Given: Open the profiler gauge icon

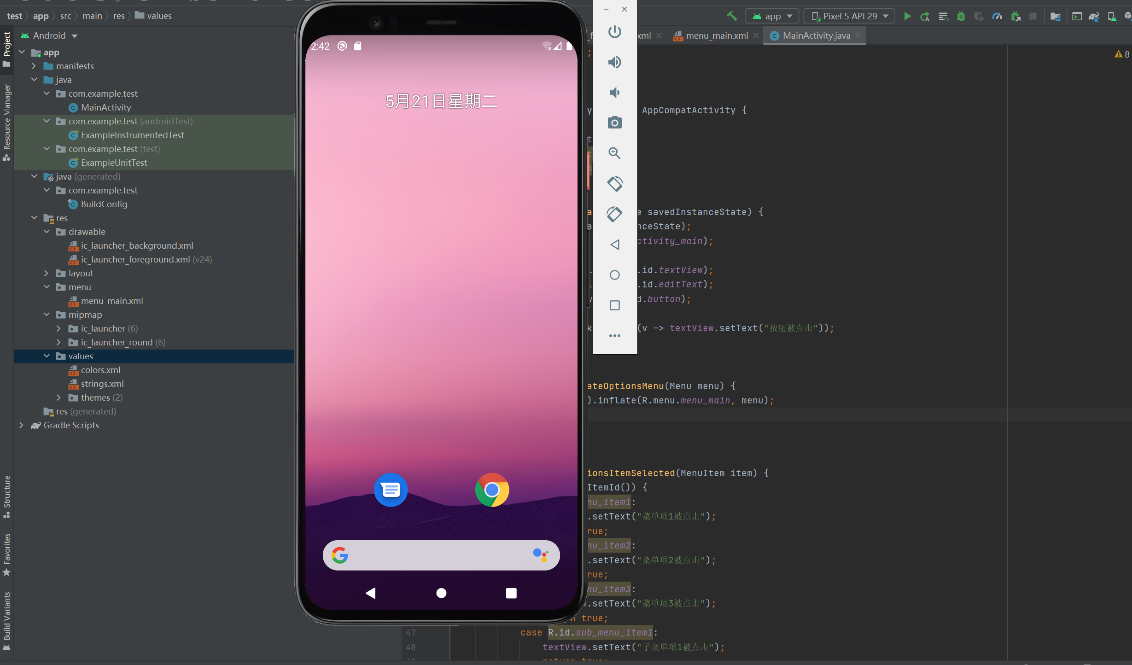Looking at the screenshot, I should (997, 17).
